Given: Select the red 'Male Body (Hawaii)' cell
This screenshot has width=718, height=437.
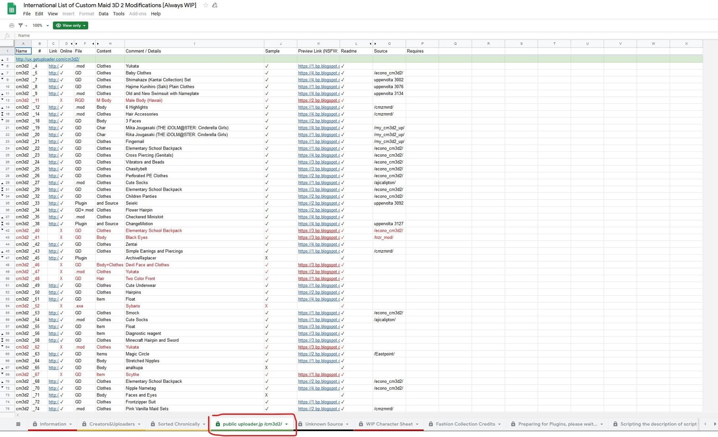Looking at the screenshot, I should pos(194,101).
